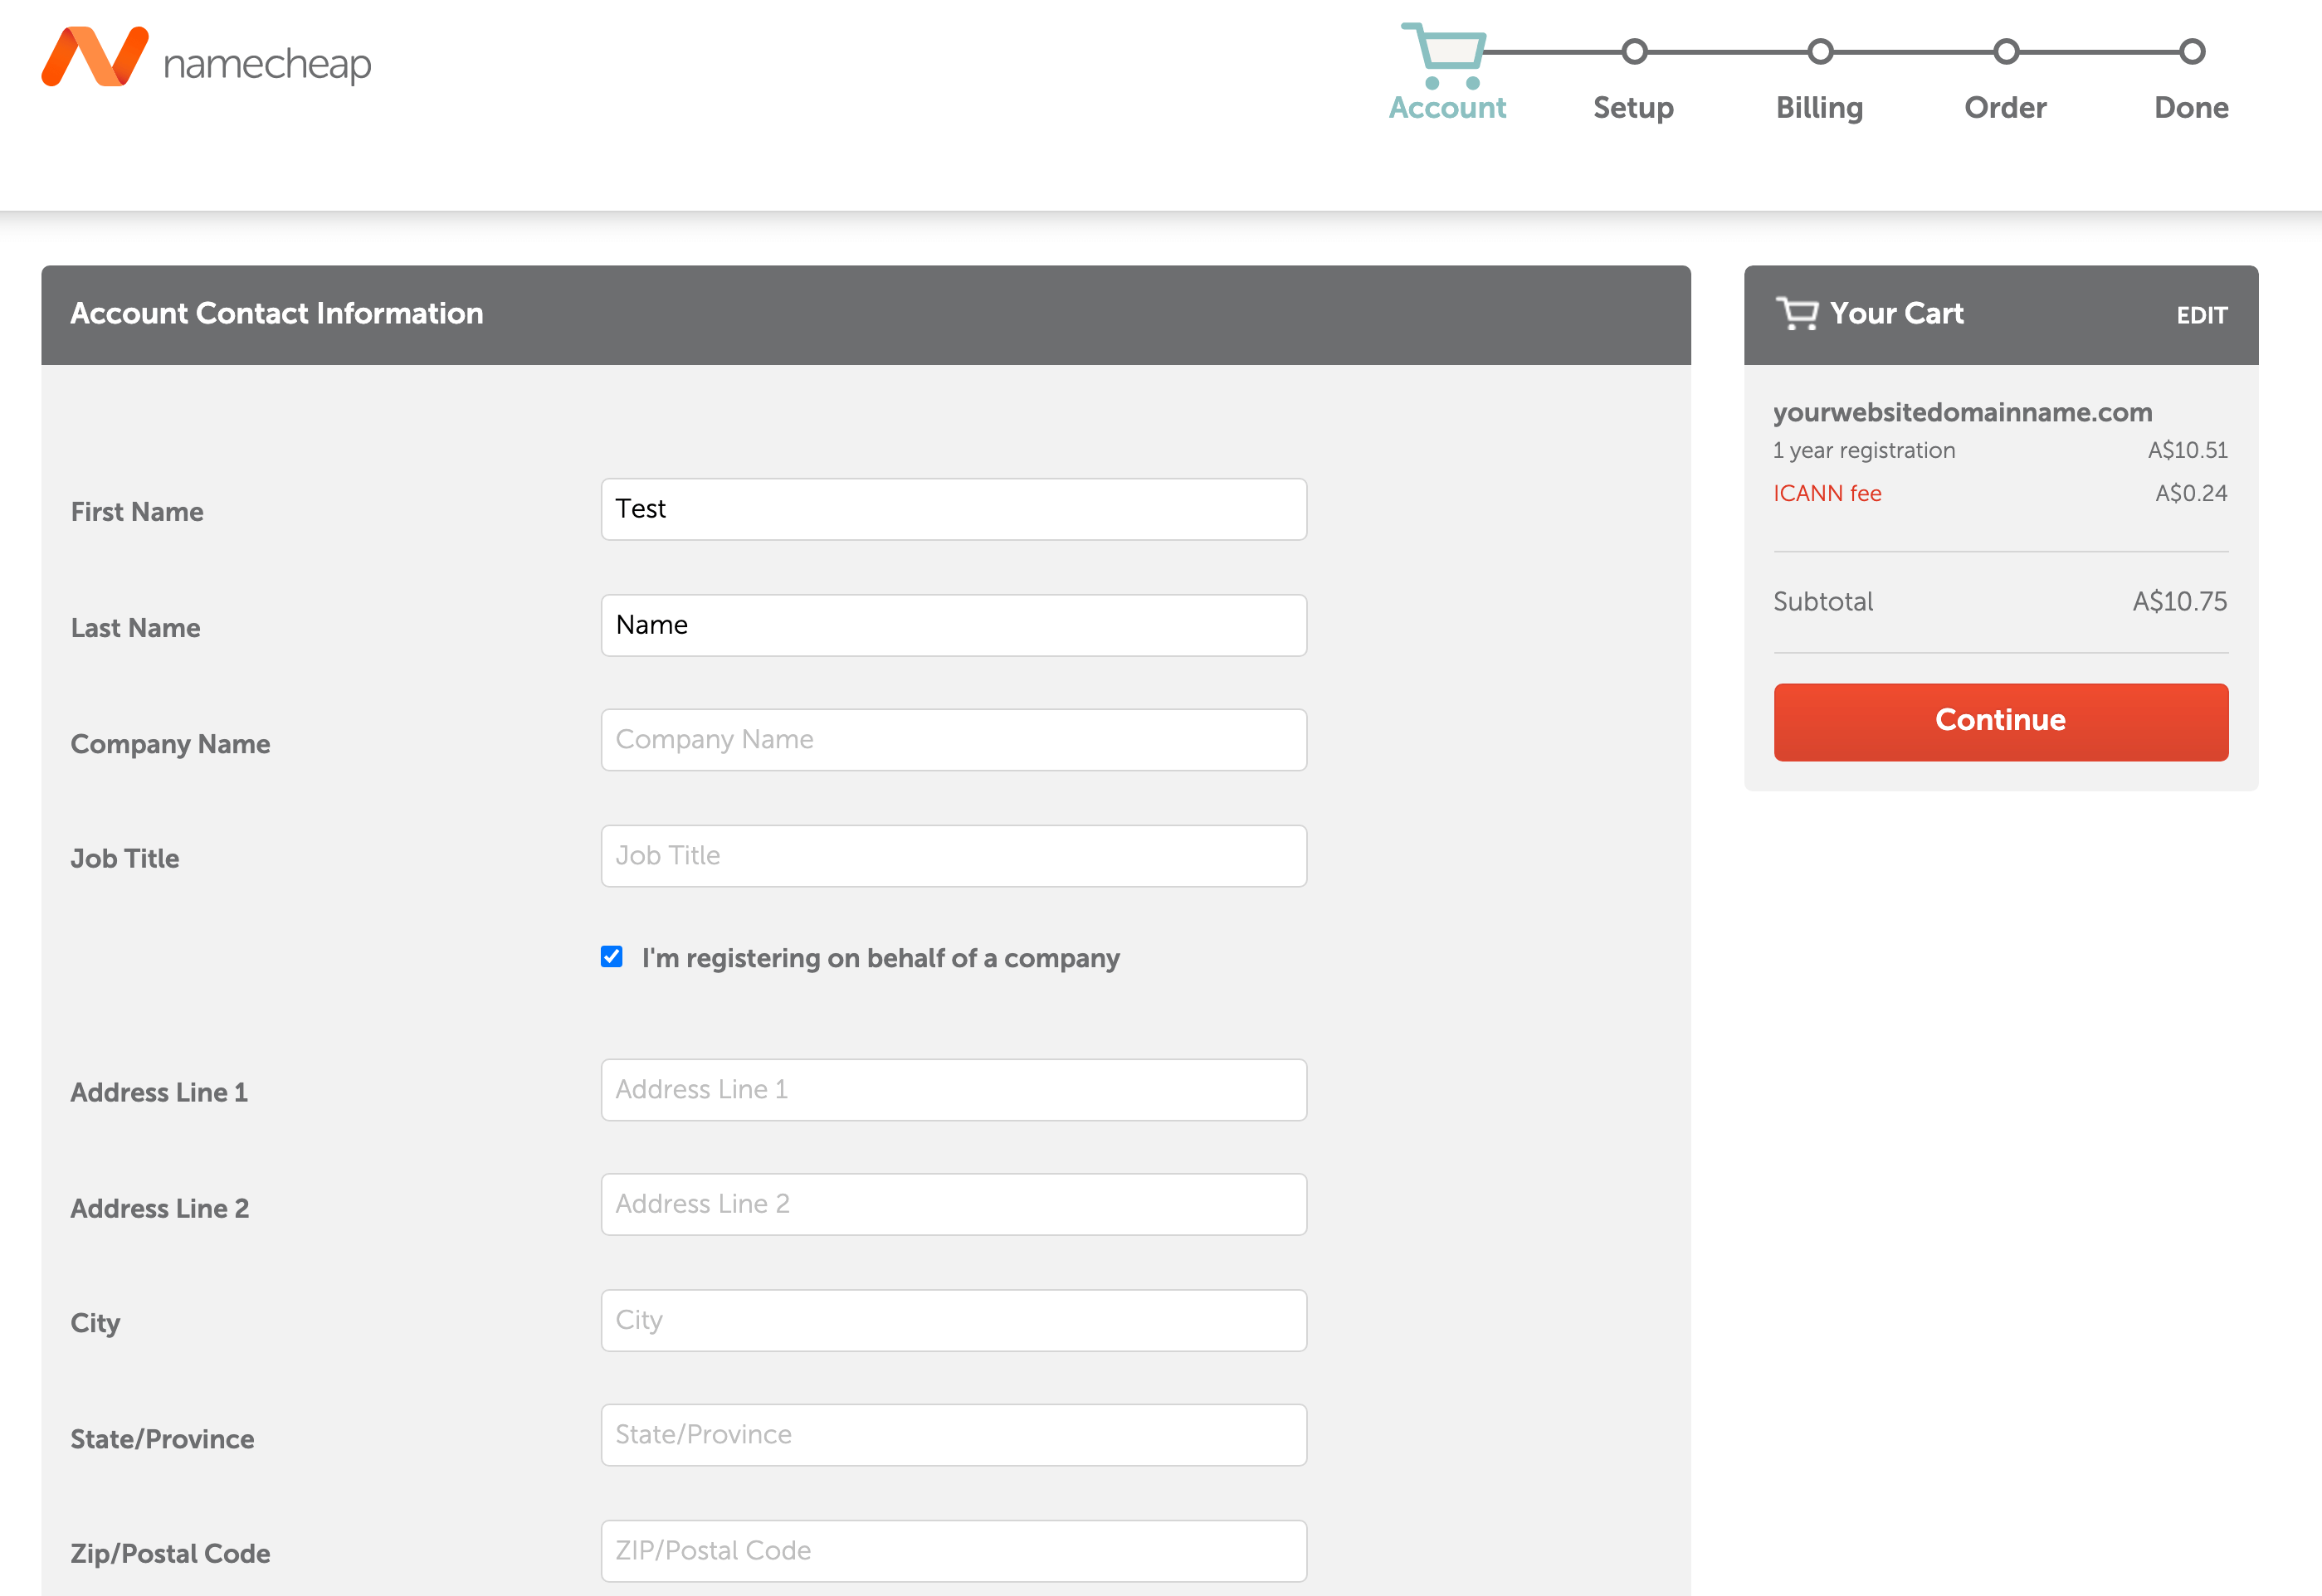The image size is (2322, 1596).
Task: Click into the Company Name field
Action: click(x=954, y=740)
